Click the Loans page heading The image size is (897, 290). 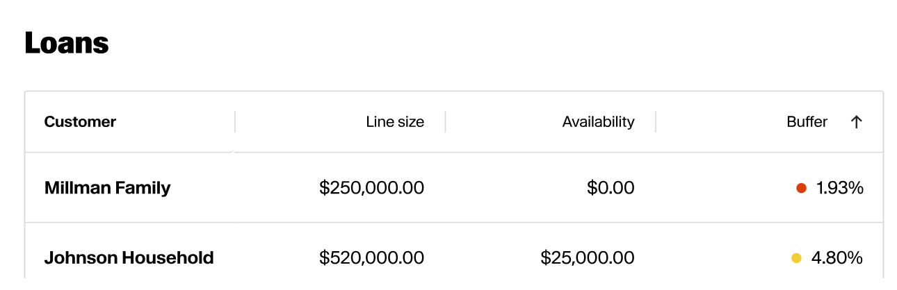pos(67,43)
